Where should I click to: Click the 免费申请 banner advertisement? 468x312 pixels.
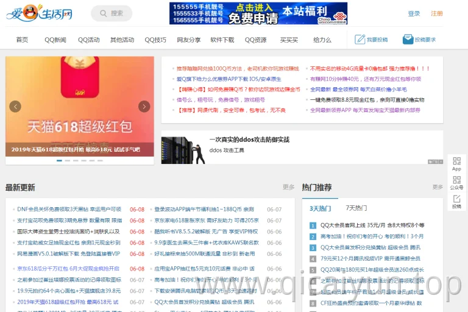[258, 13]
